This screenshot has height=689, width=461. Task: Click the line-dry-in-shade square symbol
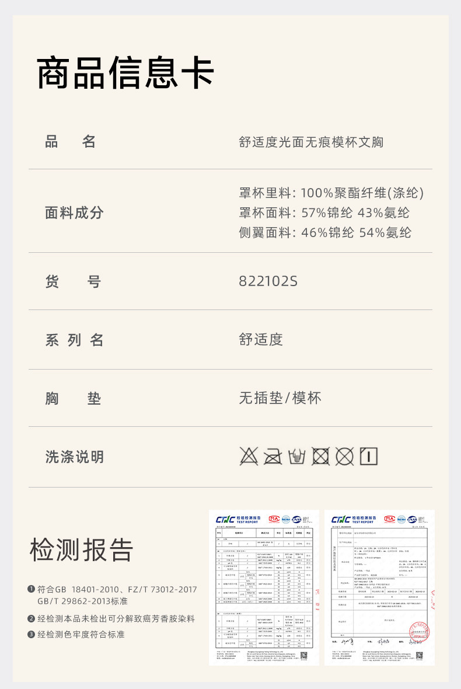click(369, 456)
